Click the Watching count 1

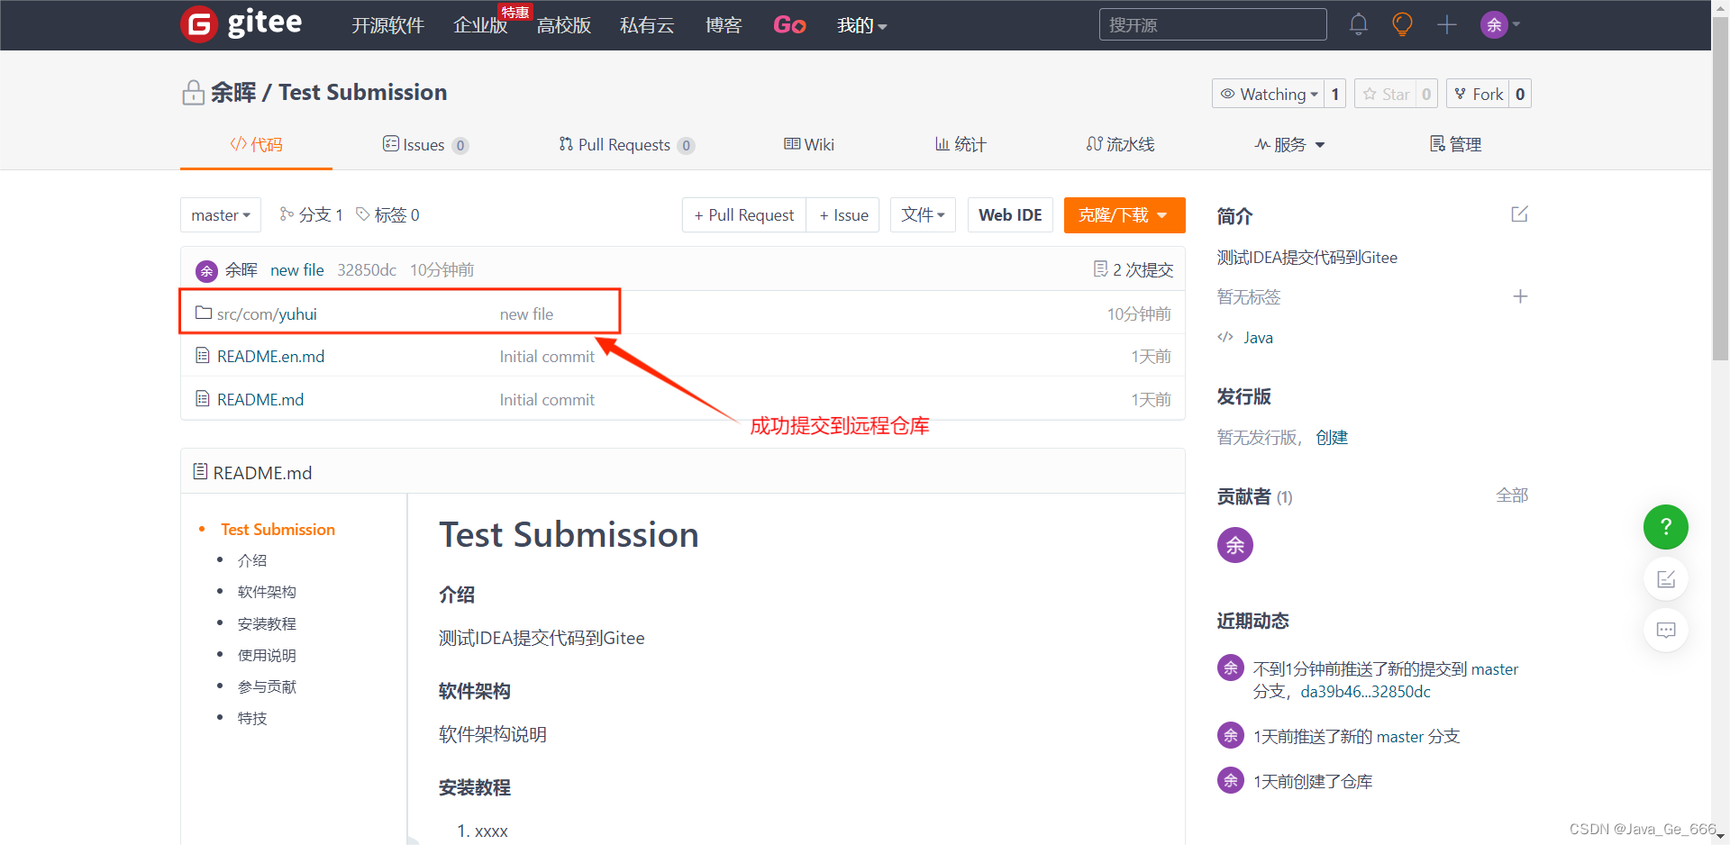[1335, 94]
